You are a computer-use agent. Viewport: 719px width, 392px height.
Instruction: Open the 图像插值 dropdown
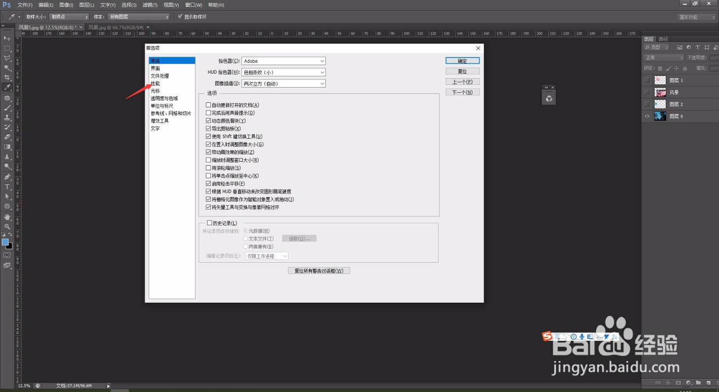coord(284,84)
